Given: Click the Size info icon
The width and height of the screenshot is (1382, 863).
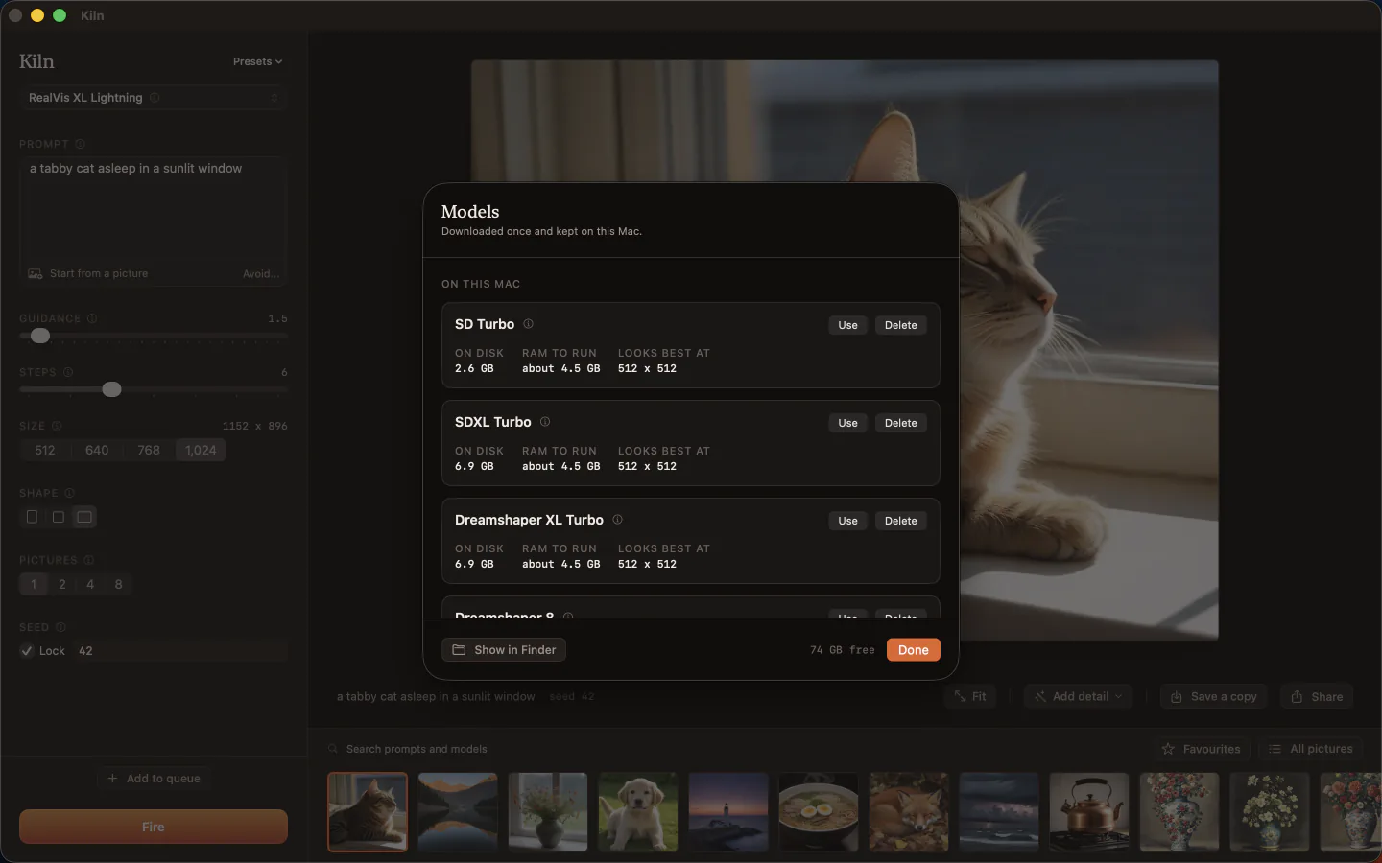Looking at the screenshot, I should tap(57, 426).
